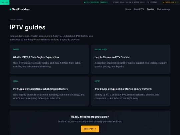Click the providers tracked ticker text
Screen dimensions: 180x135
97,2
